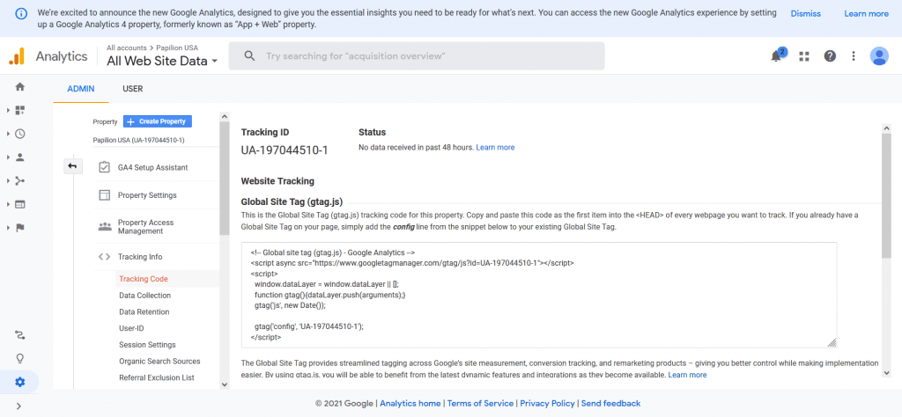The height and width of the screenshot is (417, 902).
Task: Click the info icon in announcement banner
Action: pos(21,14)
